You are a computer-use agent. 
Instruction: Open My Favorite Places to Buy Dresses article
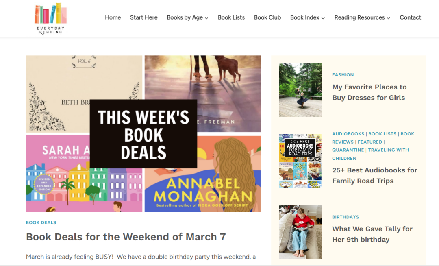pyautogui.click(x=369, y=92)
